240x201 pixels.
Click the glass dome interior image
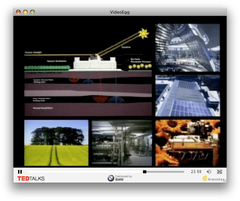[187, 47]
